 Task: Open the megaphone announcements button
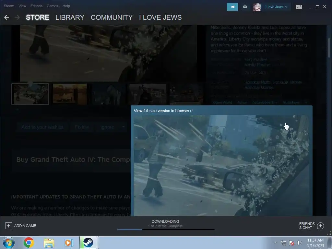[232, 7]
